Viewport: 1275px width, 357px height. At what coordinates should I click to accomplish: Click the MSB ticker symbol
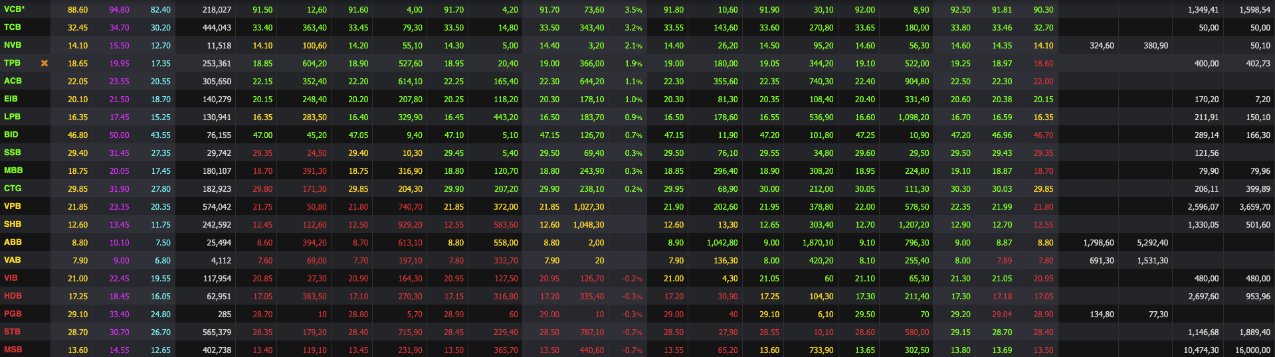click(x=13, y=350)
